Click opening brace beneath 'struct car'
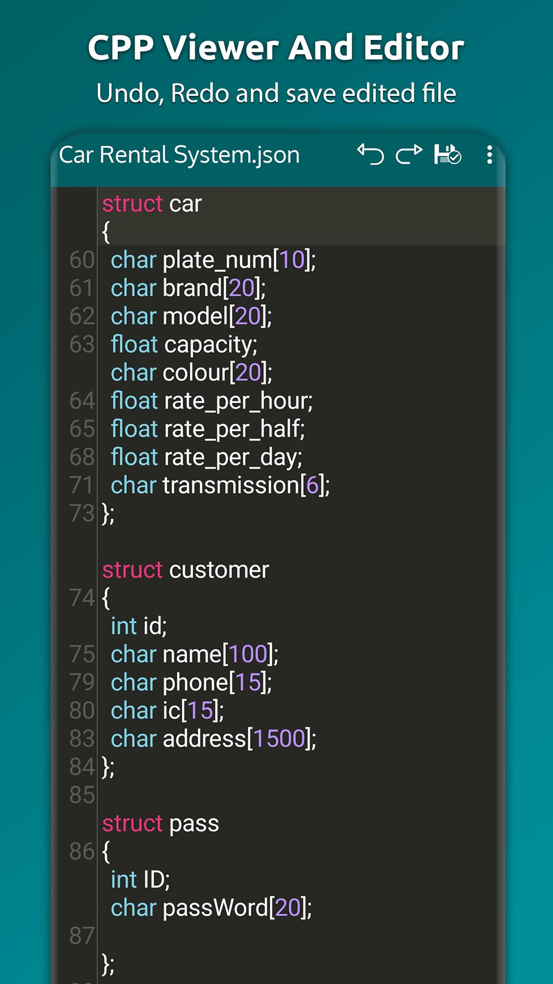Image resolution: width=553 pixels, height=984 pixels. tap(106, 232)
